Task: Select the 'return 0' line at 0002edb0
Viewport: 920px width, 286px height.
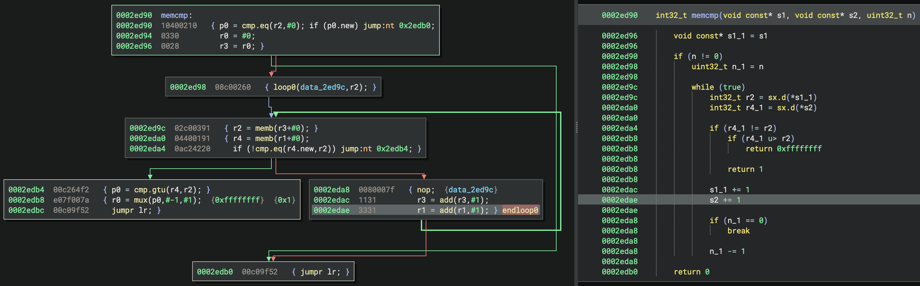Action: (691, 272)
